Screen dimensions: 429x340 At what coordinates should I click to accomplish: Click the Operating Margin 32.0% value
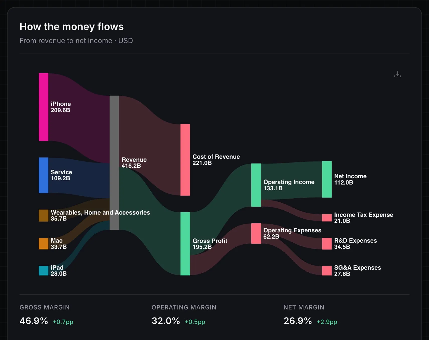[x=166, y=321]
